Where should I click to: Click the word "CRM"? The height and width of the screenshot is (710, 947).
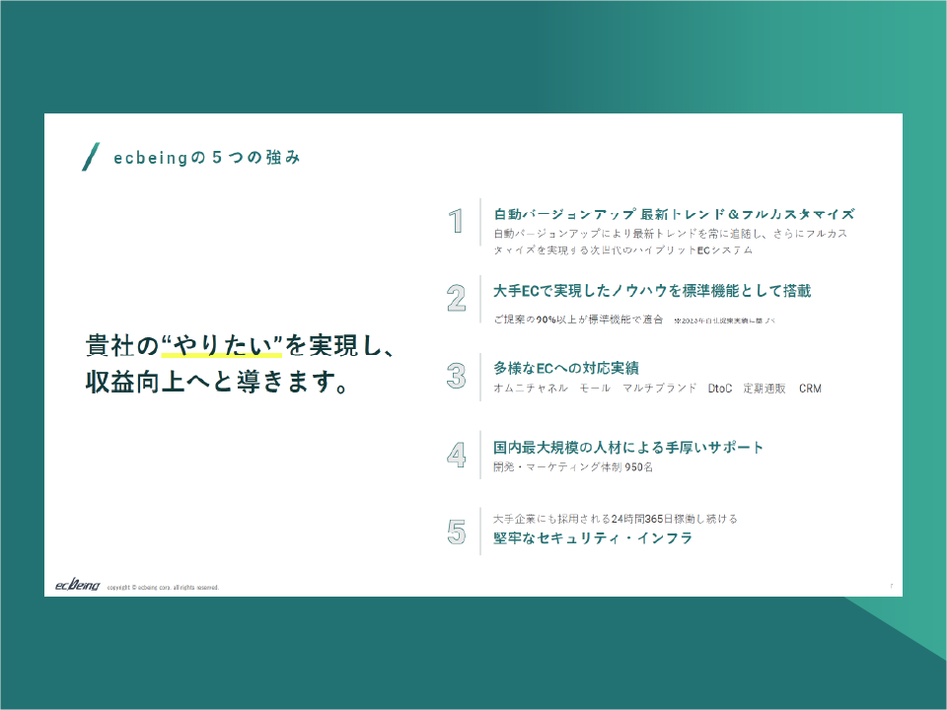[810, 389]
